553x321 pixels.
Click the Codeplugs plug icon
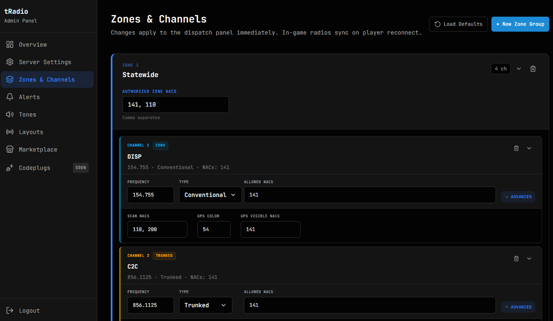coord(10,168)
